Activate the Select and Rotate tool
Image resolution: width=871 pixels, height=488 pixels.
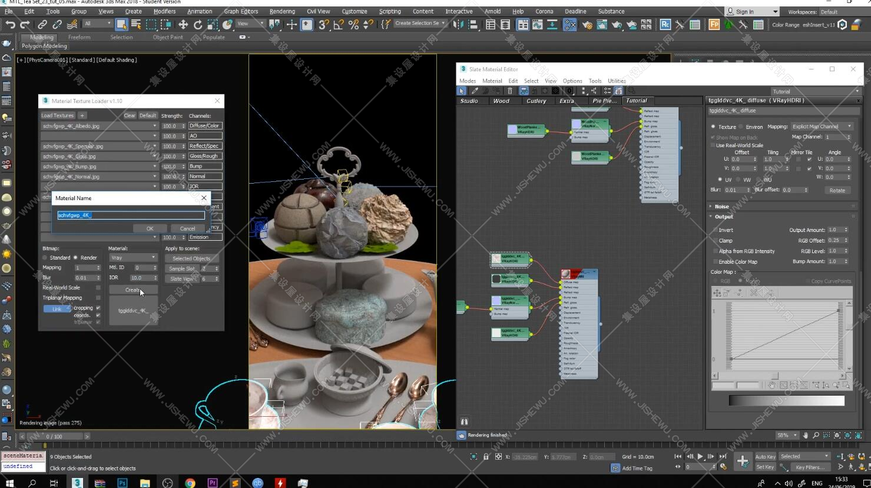coord(198,24)
